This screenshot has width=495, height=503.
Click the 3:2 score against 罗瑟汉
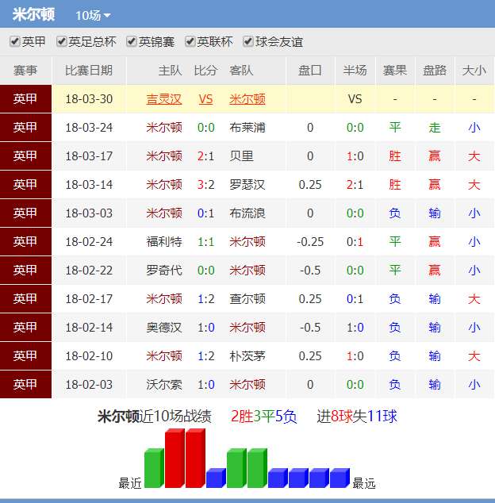(x=205, y=185)
